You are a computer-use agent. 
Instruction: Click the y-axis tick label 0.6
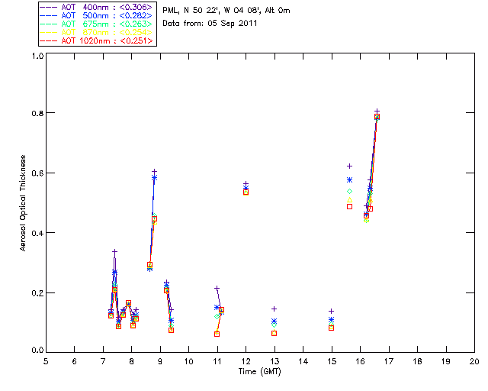(x=37, y=173)
